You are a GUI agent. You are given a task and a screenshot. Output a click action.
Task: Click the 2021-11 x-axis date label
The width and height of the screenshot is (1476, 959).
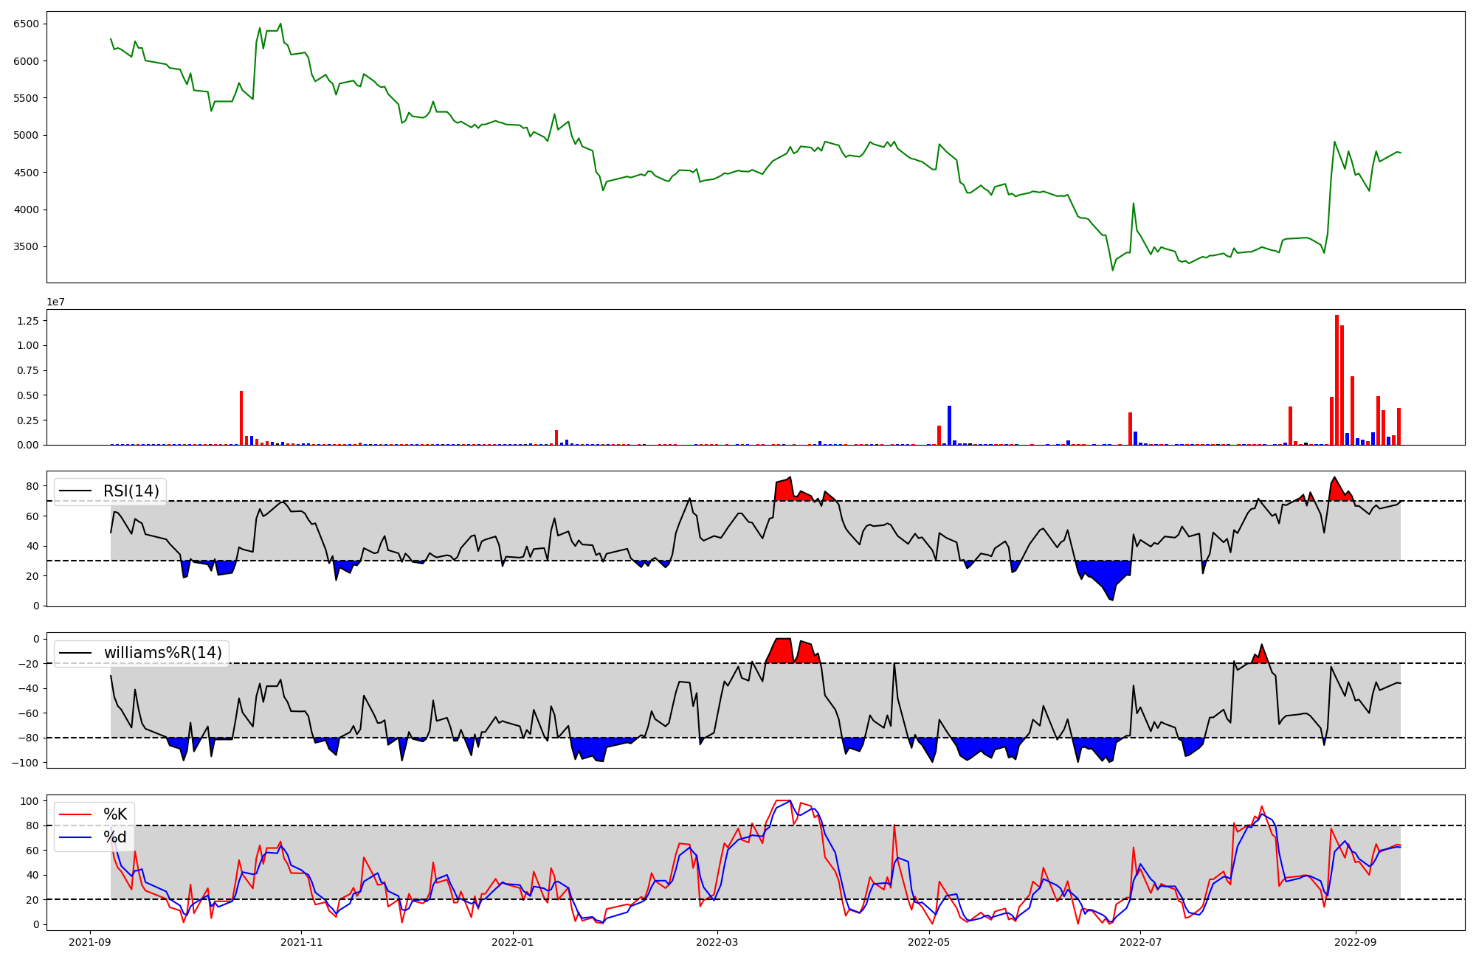pos(301,942)
